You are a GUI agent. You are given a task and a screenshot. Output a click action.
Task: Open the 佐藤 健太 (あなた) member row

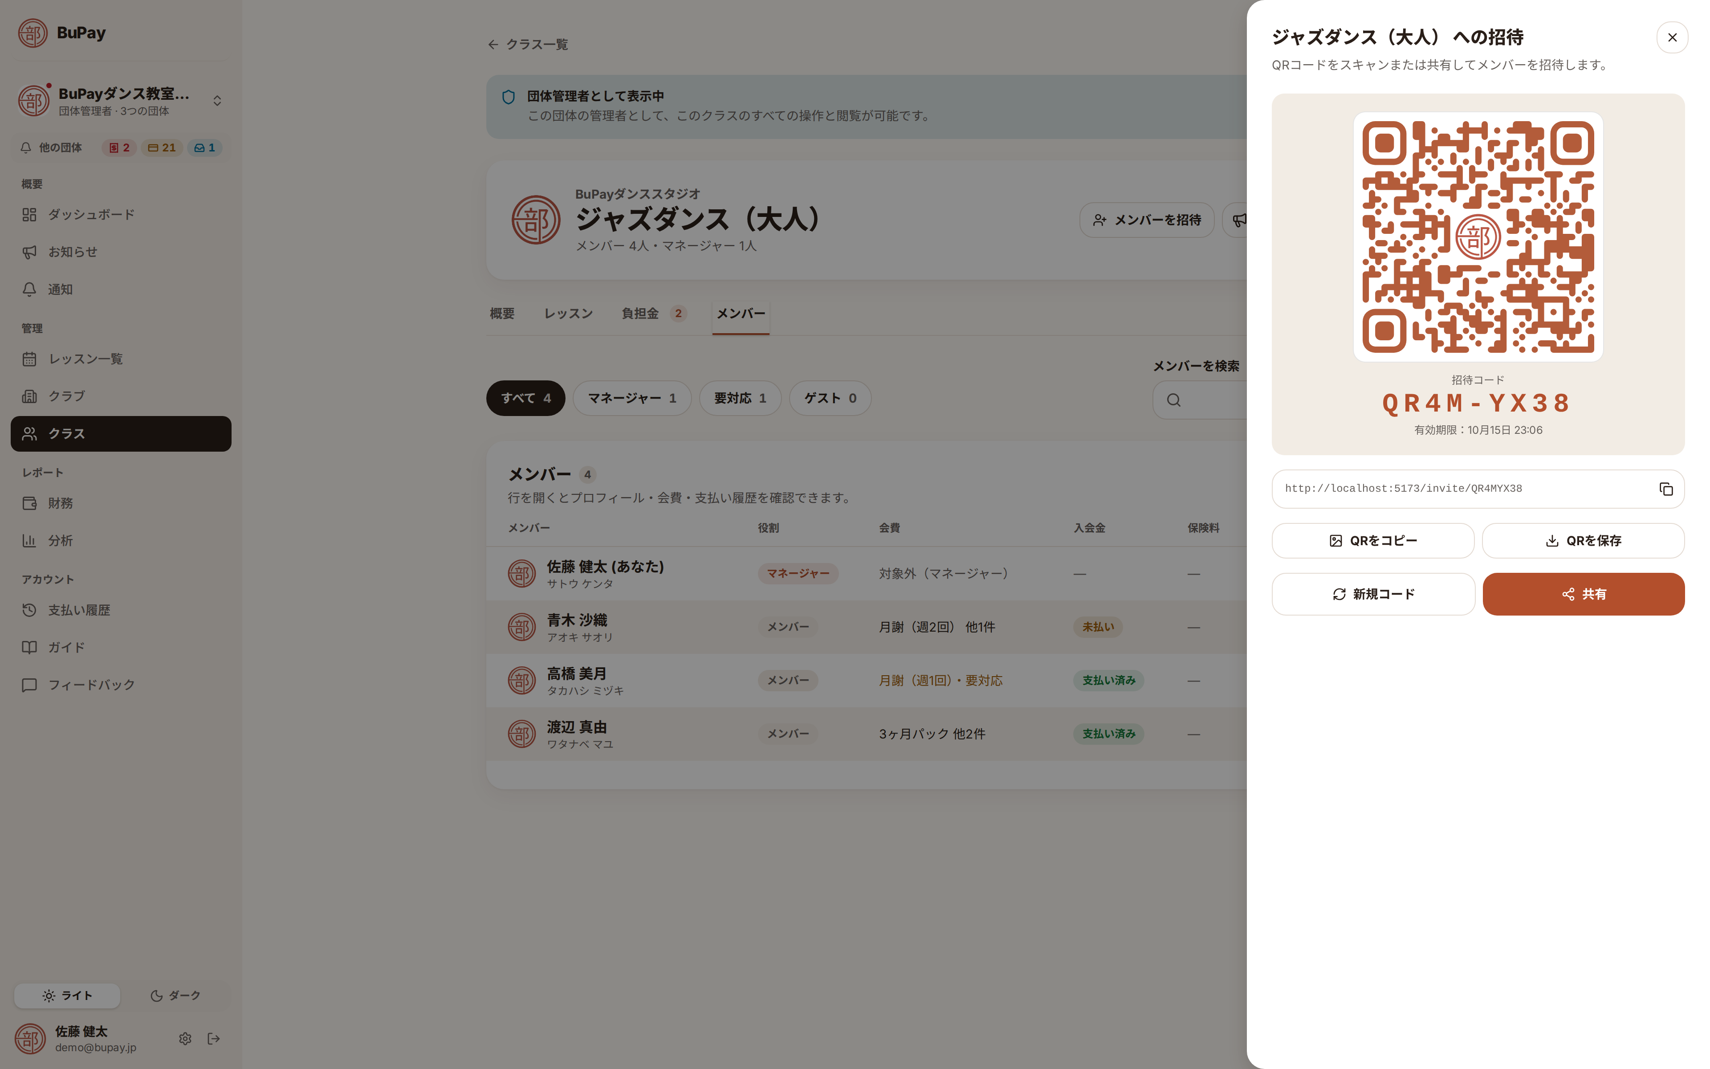pos(866,573)
